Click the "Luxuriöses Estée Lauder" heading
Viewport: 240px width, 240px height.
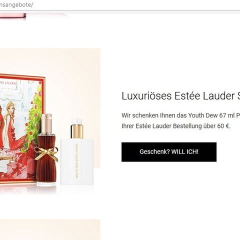pyautogui.click(x=181, y=96)
